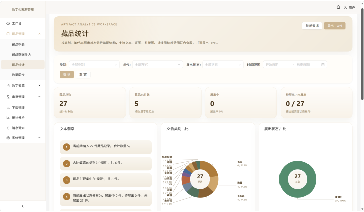Expand the 审批管理 menu chevron
364x212 pixels.
(39, 97)
